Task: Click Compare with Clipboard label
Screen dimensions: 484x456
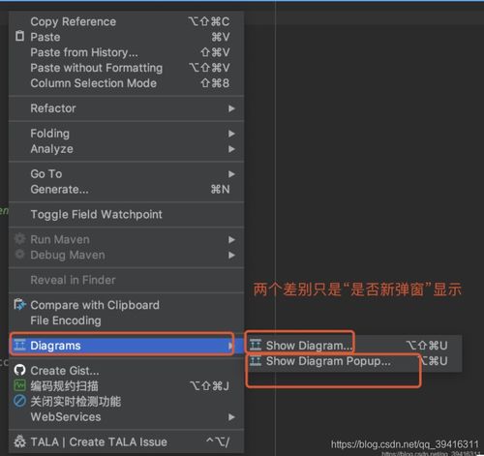Action: click(x=95, y=305)
